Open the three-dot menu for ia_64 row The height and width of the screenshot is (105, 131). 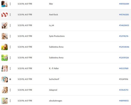(x=10, y=25)
